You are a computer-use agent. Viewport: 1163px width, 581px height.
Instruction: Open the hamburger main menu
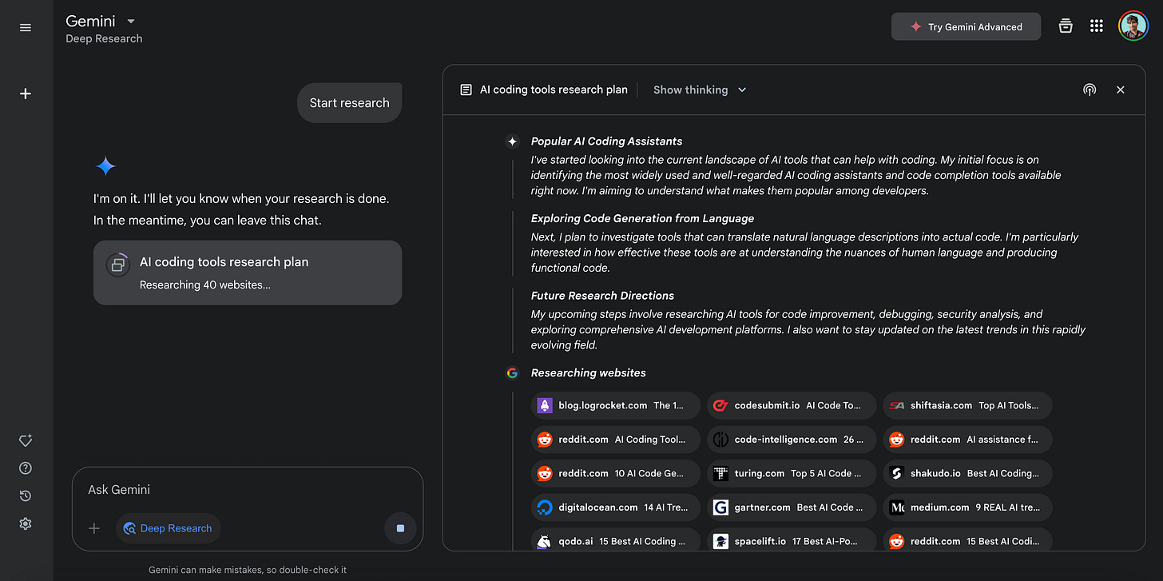click(x=26, y=27)
